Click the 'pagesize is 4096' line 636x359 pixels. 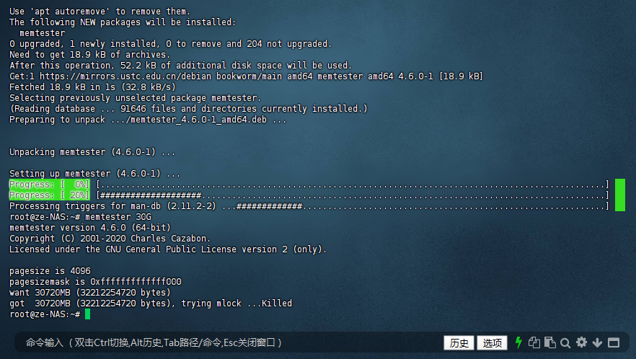50,271
